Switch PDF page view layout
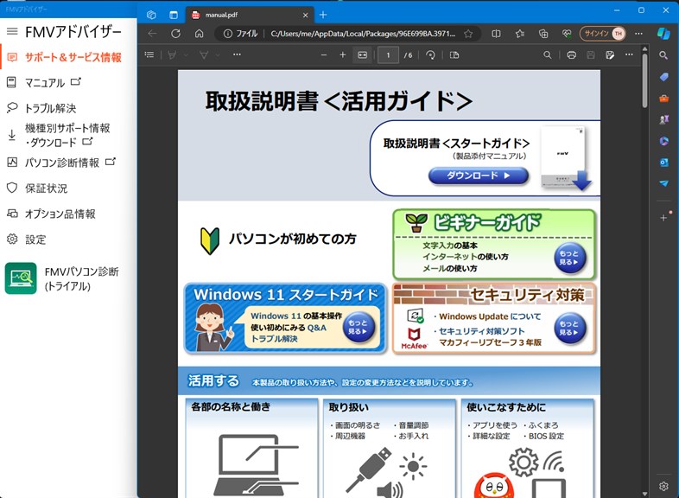679x498 pixels. [x=454, y=55]
